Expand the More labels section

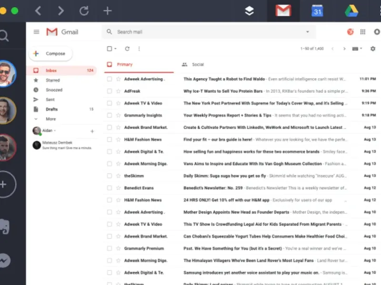[x=50, y=119]
